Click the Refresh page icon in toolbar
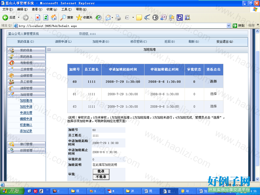Image resolution: width=260 pixels, height=195 pixels. tap(46, 18)
